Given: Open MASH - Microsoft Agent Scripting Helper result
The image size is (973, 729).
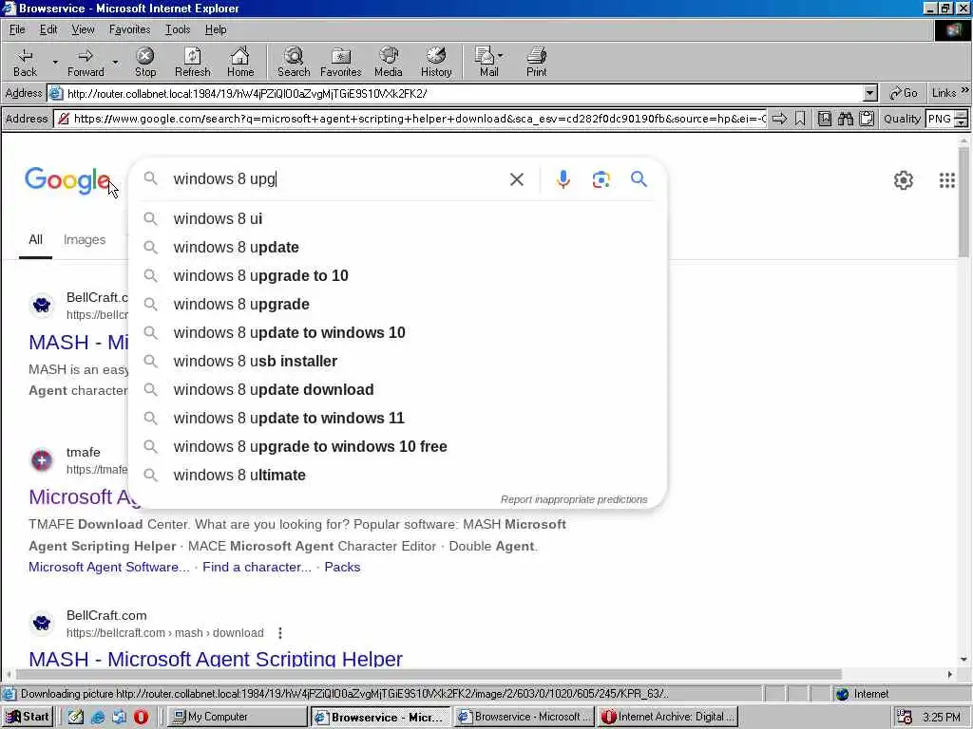Looking at the screenshot, I should (216, 659).
